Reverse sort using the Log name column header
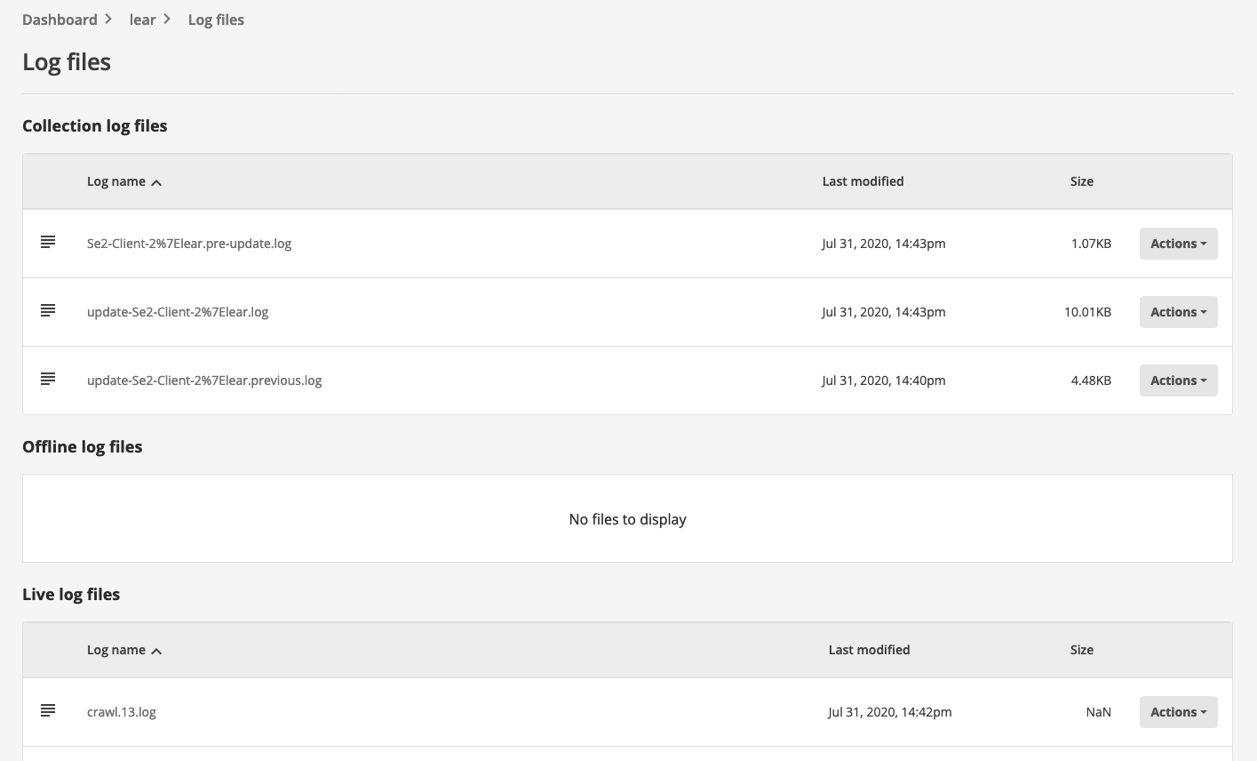 pos(116,180)
